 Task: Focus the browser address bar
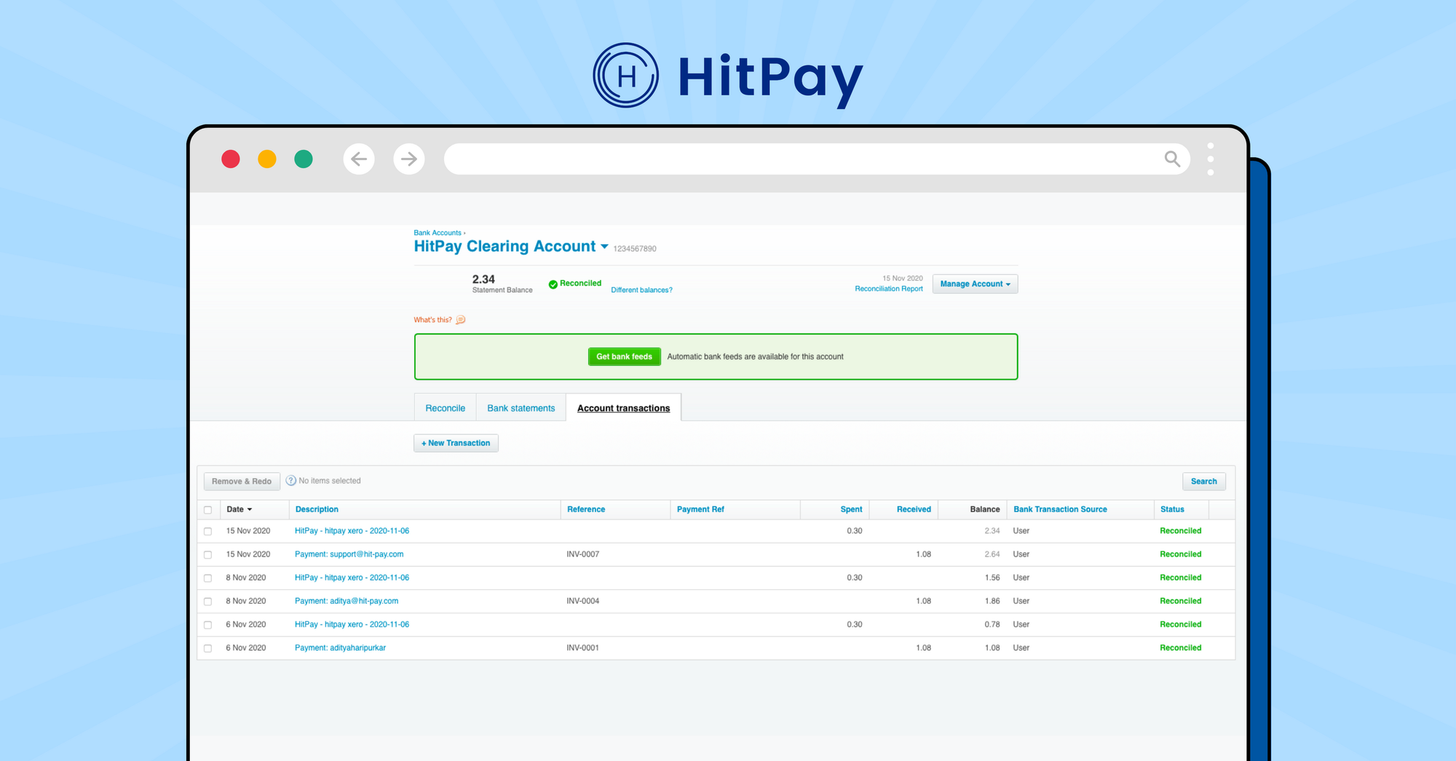click(x=817, y=159)
